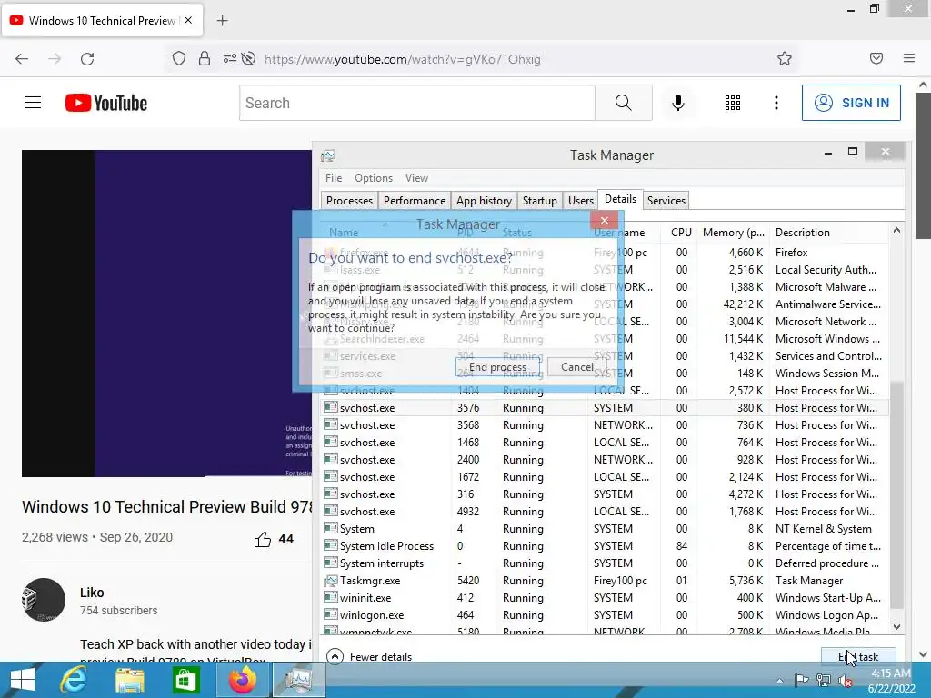Open File Explorer from taskbar
Image resolution: width=931 pixels, height=698 pixels.
pos(129,680)
